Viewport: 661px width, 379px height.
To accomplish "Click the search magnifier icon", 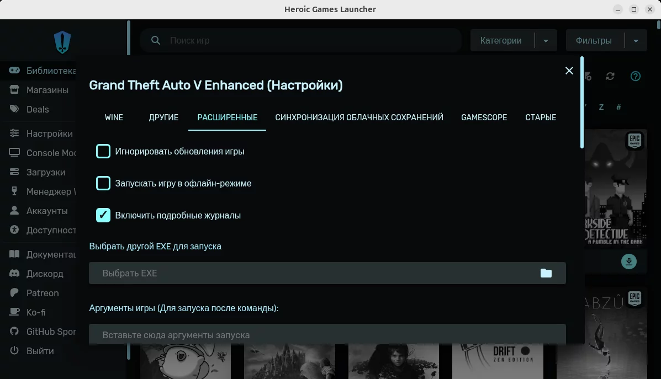I will (156, 40).
